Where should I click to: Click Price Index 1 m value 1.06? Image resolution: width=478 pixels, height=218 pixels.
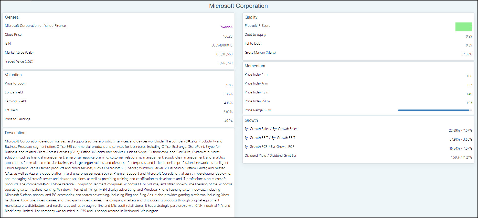pyautogui.click(x=469, y=76)
